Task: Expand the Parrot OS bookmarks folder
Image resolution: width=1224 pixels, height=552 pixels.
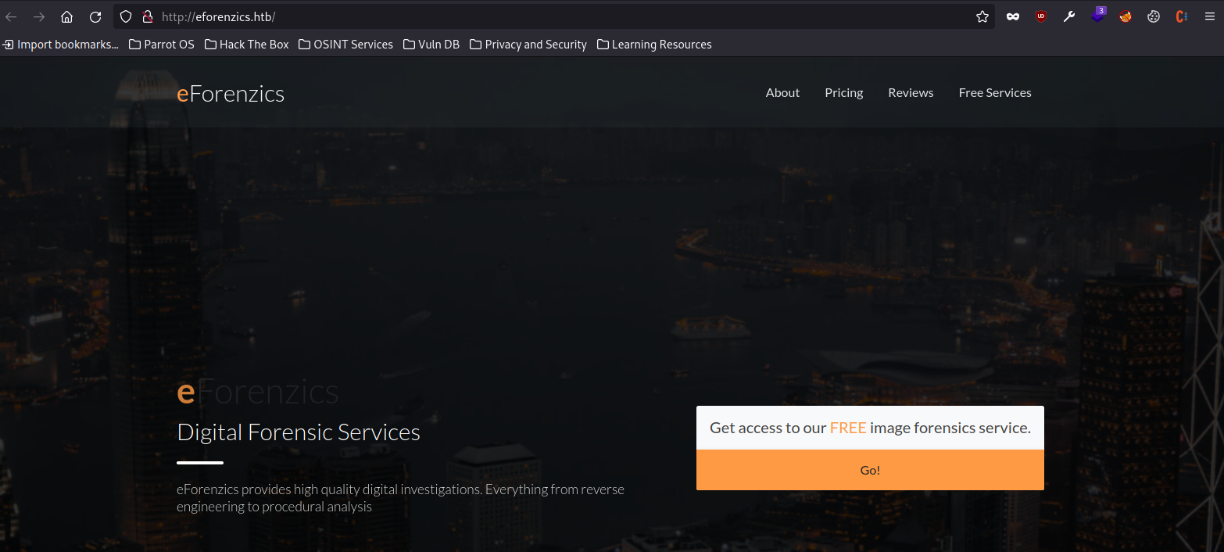Action: (162, 45)
